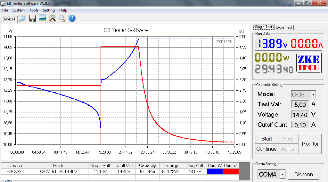
Task: Open the hammer and wrench tools icon
Action: [52, 19]
